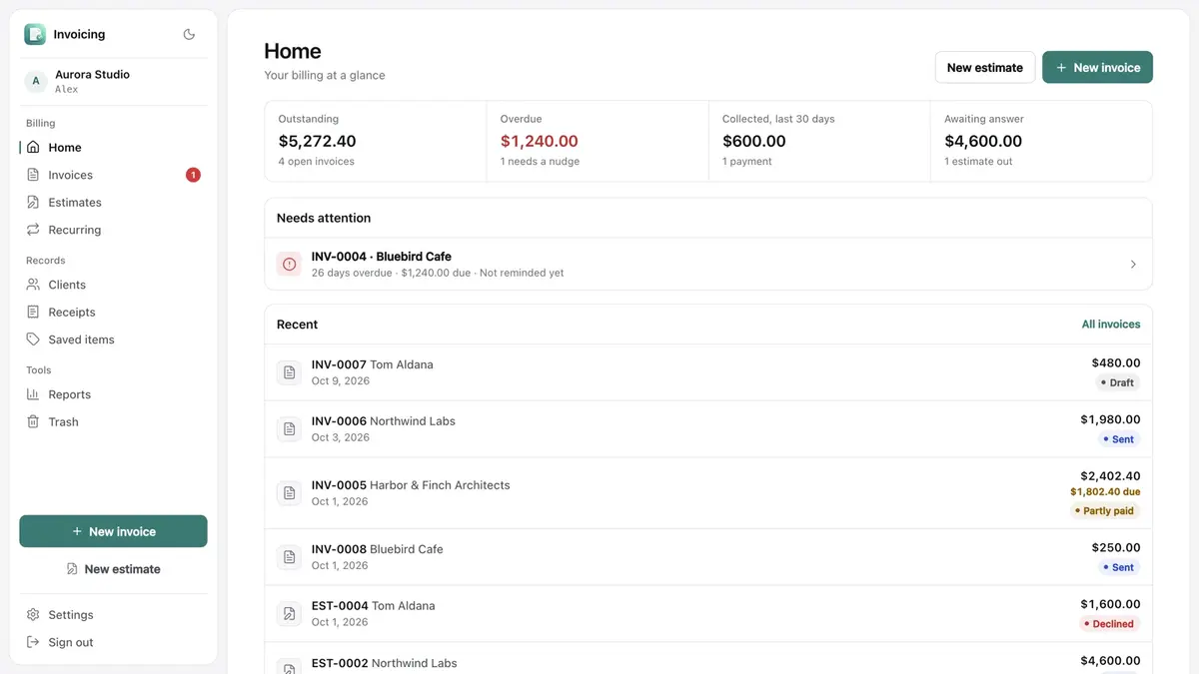Click the $2,402.40 invoice amount
Screen dimensions: 1199x674
click(x=1110, y=476)
